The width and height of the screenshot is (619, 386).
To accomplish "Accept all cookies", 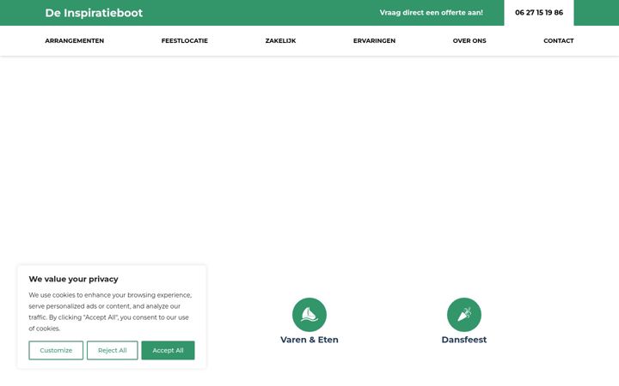I will [x=168, y=350].
